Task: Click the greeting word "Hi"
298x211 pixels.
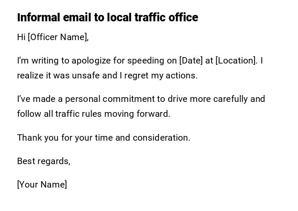Action: click(x=21, y=37)
